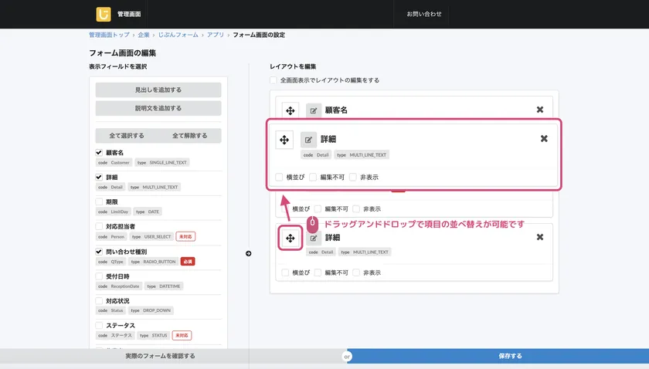Click drag handle on highlighted 詳細 card
The image size is (649, 369).
pyautogui.click(x=284, y=139)
